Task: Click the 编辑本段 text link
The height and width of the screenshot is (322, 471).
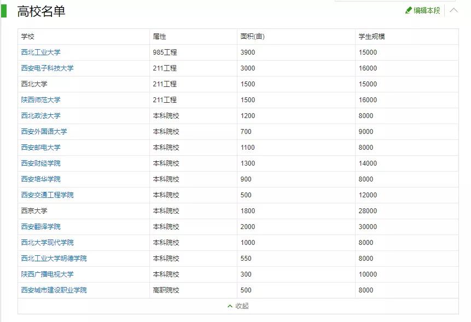Action: pyautogui.click(x=427, y=10)
